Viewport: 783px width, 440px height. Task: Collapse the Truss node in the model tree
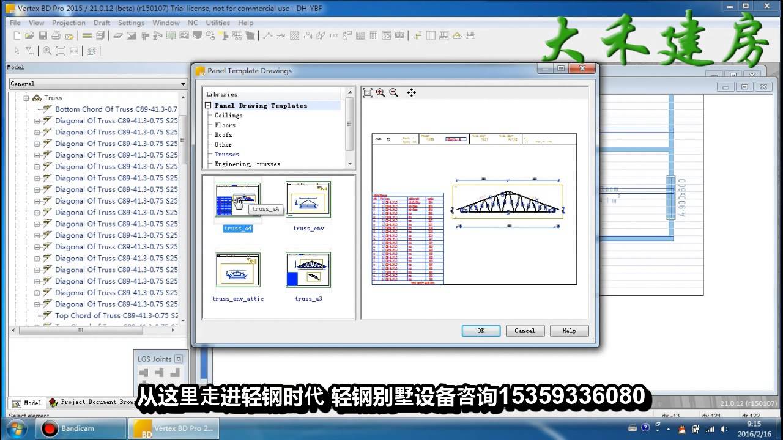coord(26,98)
